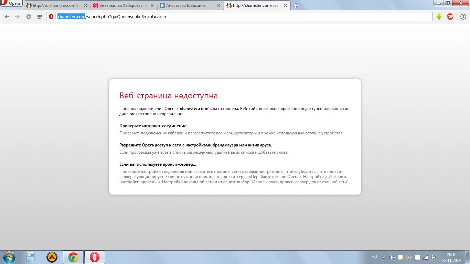Click the heading Разрешите Opera доступ к сети
The image size is (470, 264).
pos(195,145)
